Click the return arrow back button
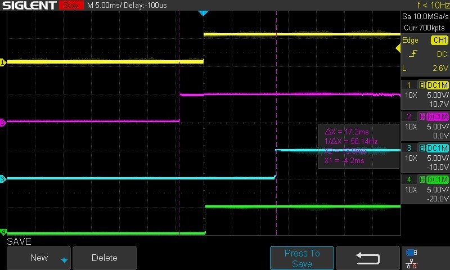Viewport: 450px width, 270px height. 368,258
